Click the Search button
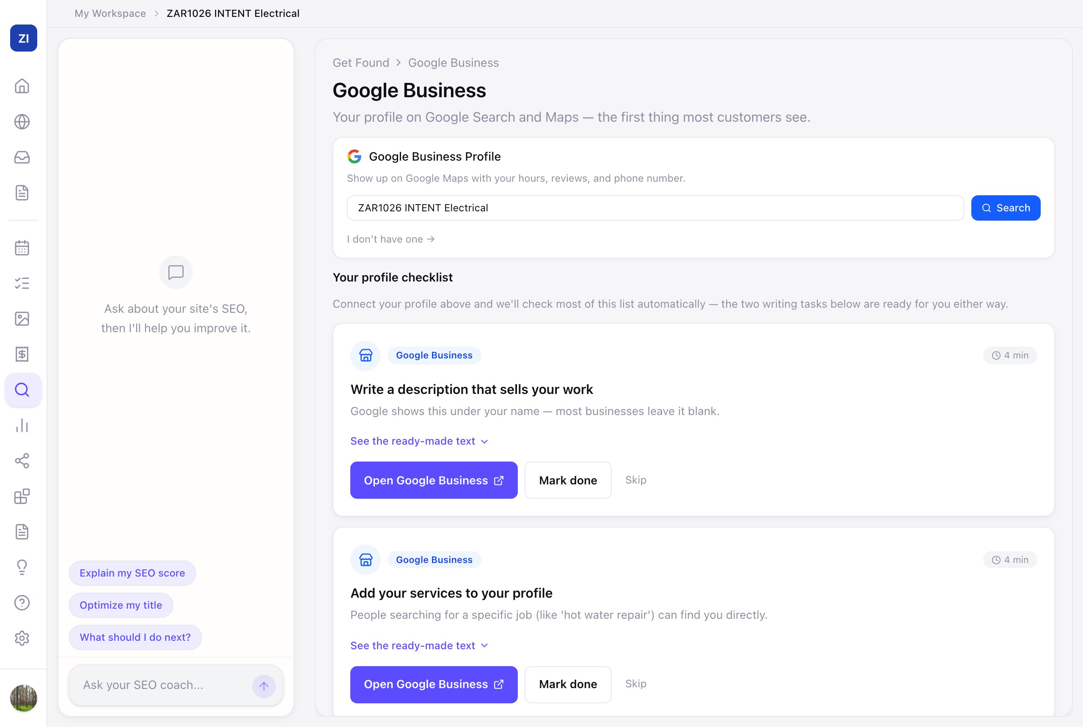 tap(1006, 208)
